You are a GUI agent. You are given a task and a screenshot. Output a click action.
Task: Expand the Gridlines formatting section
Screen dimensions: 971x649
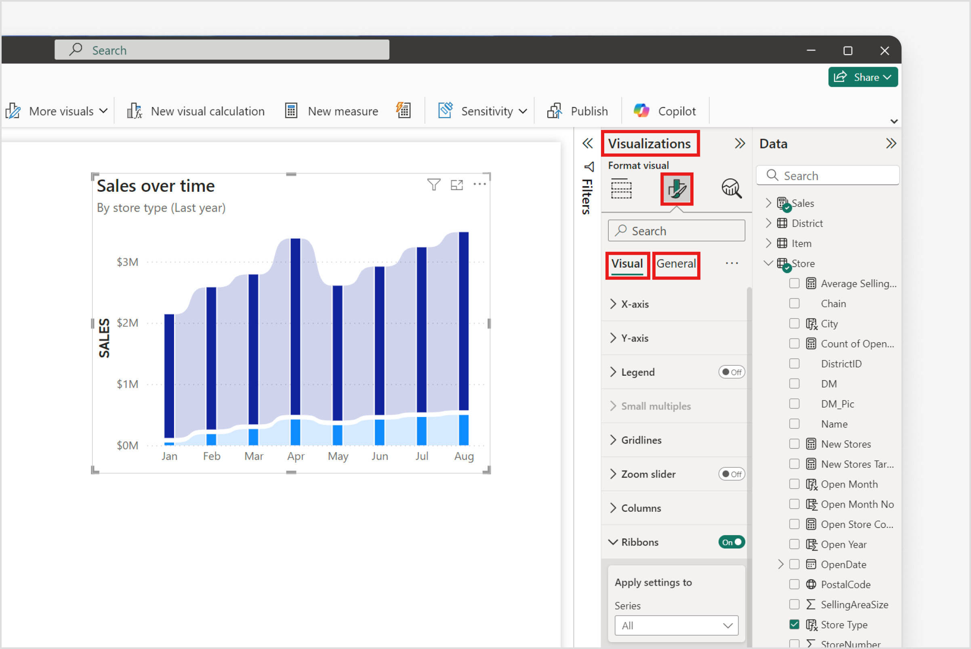tap(641, 440)
